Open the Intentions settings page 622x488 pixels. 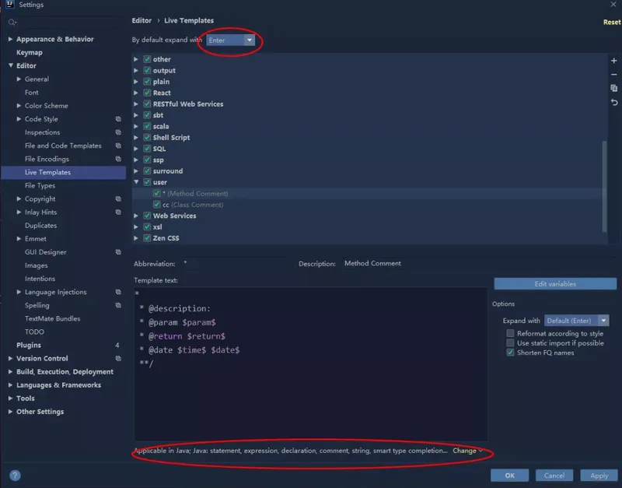tap(40, 279)
